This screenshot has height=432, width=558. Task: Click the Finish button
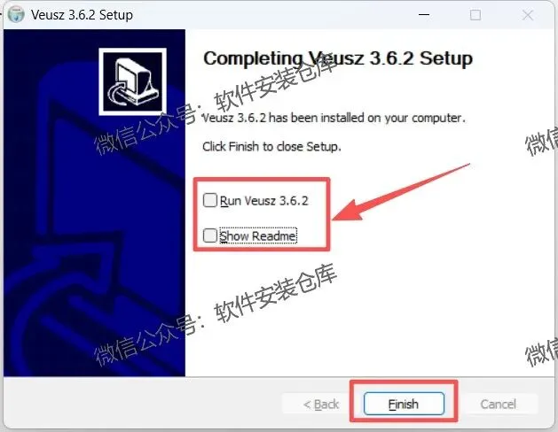point(404,404)
